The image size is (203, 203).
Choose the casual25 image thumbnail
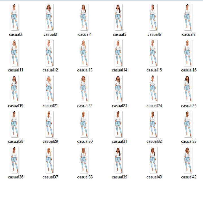pos(188,88)
